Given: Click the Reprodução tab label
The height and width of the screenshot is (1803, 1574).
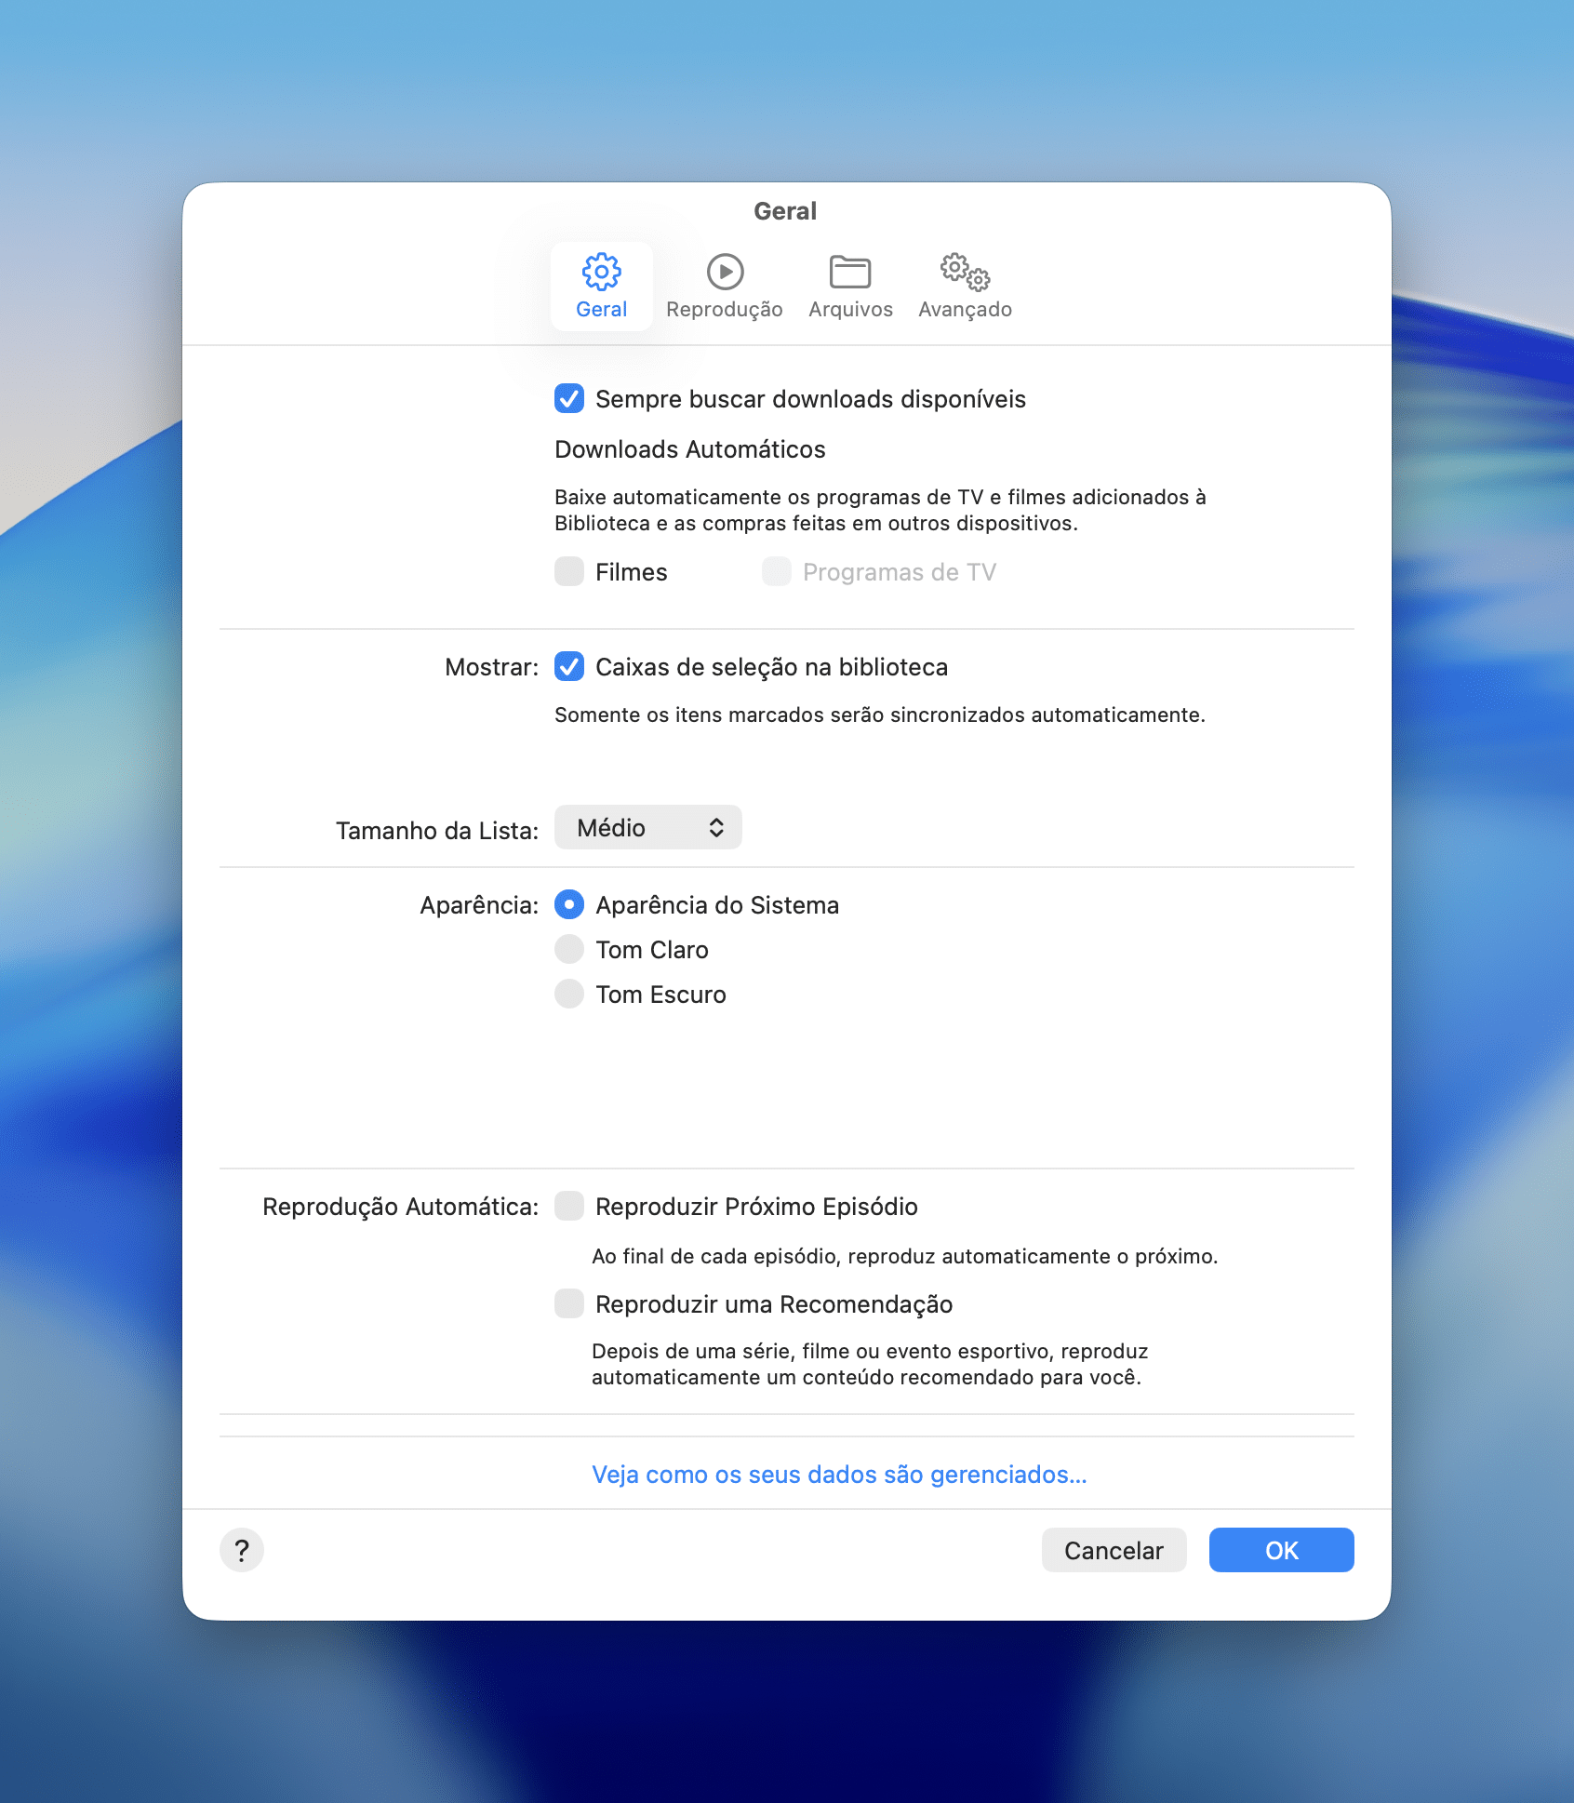Looking at the screenshot, I should [725, 310].
